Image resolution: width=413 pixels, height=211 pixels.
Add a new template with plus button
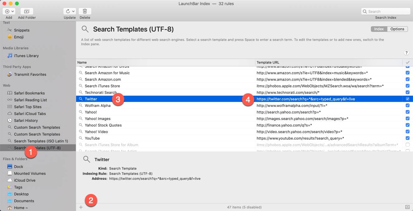[x=81, y=207]
